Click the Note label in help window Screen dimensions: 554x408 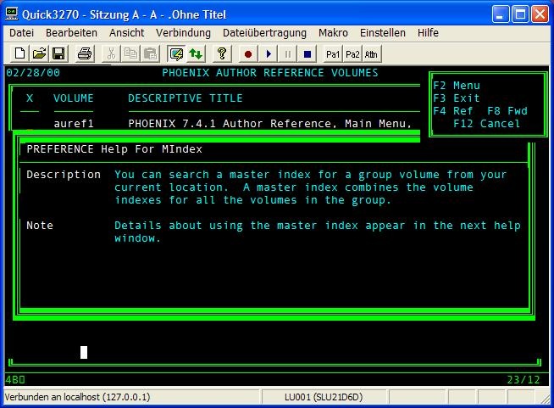click(x=40, y=226)
